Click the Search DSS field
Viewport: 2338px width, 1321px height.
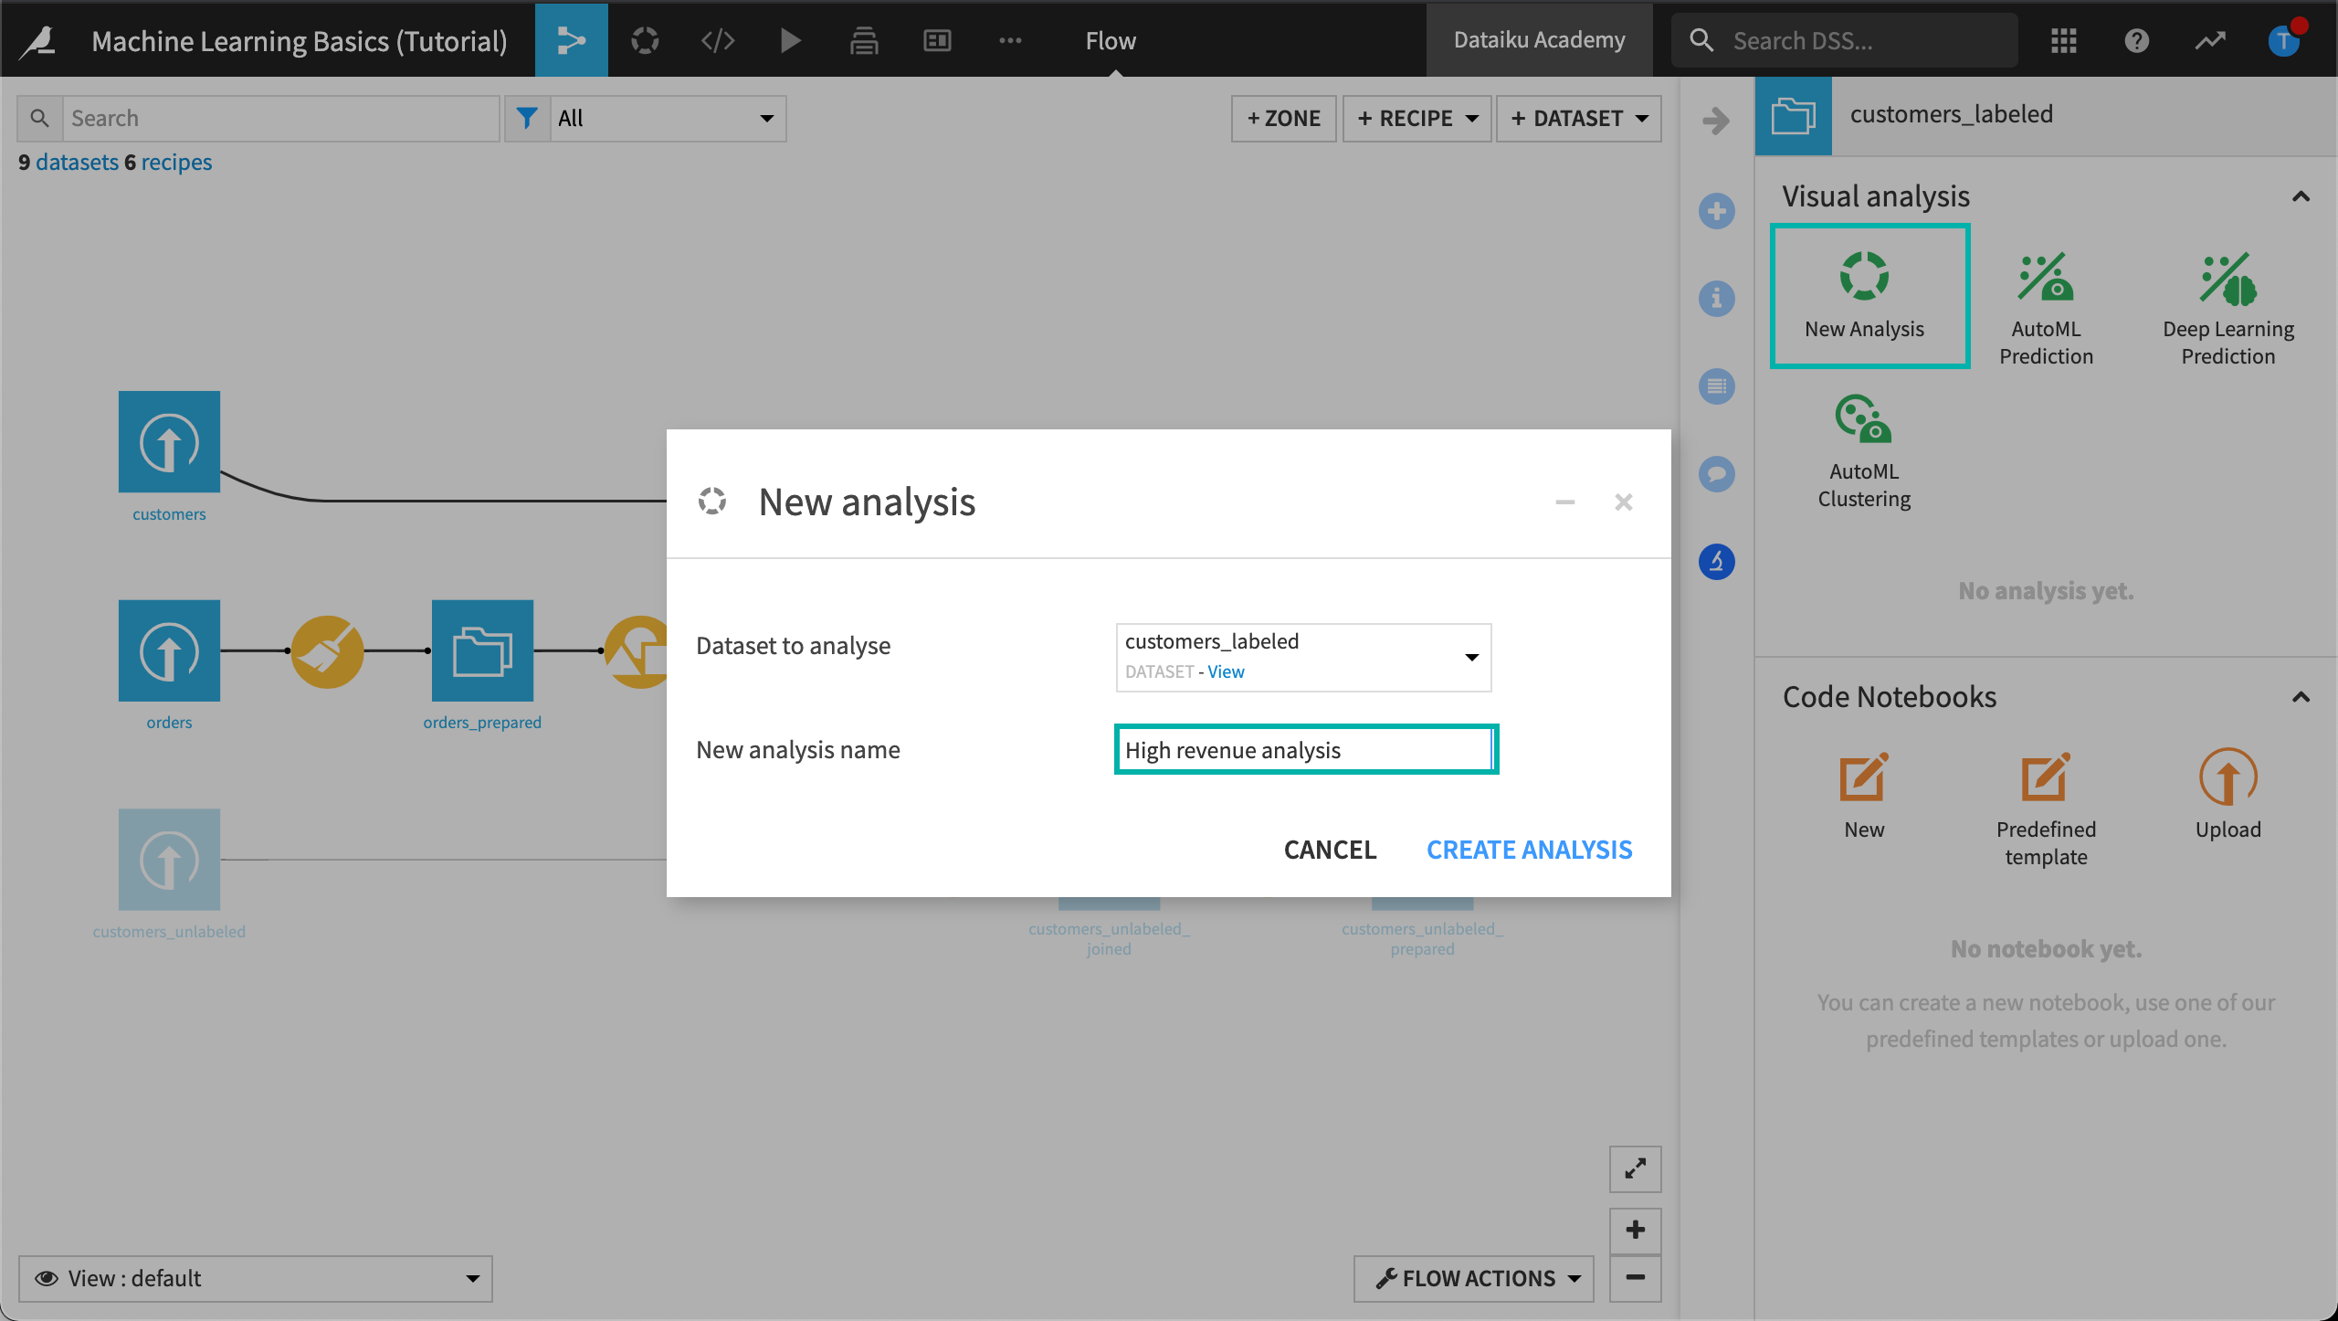point(1845,40)
